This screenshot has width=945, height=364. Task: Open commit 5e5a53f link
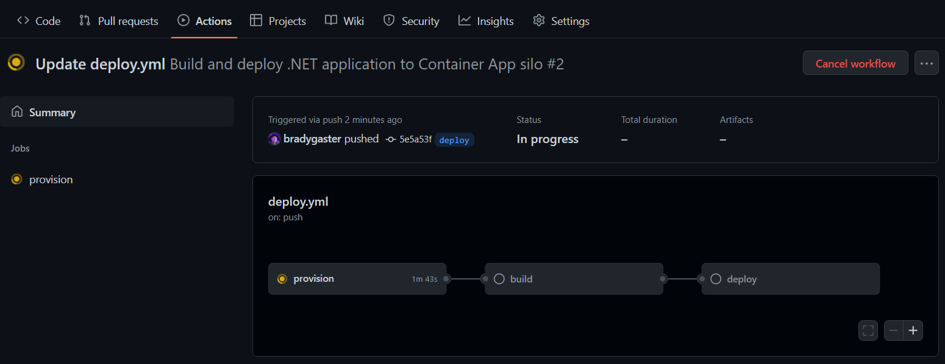415,139
